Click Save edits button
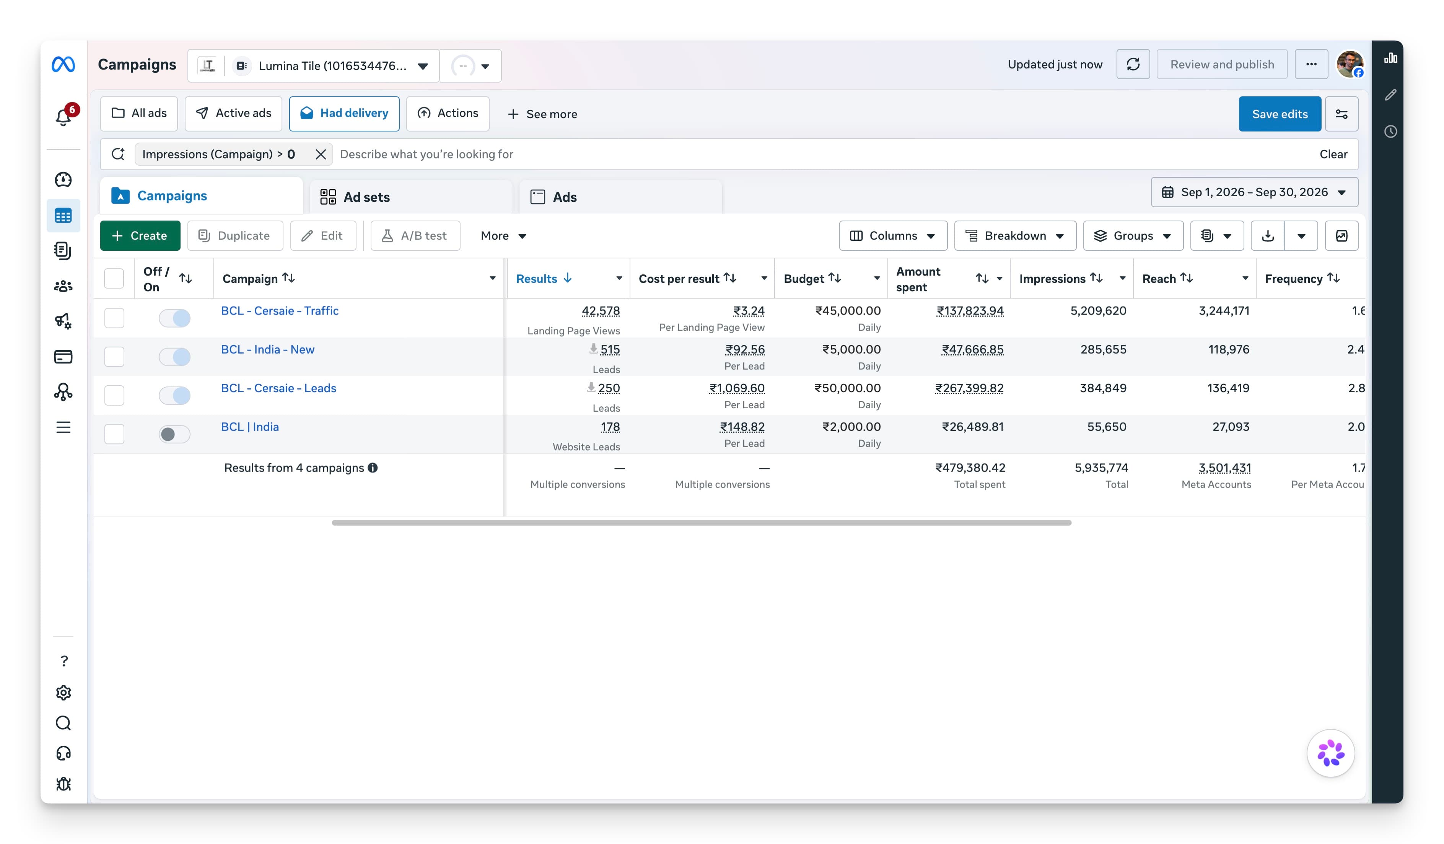This screenshot has height=844, width=1444. click(1280, 114)
